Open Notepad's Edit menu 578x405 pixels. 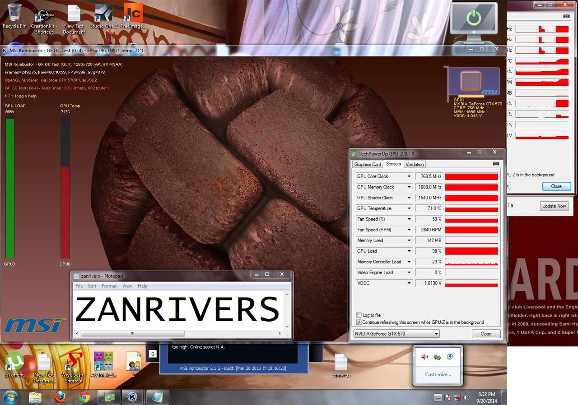coord(92,286)
